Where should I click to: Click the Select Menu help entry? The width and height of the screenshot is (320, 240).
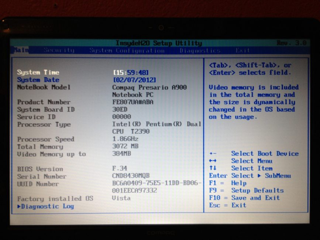(241, 161)
